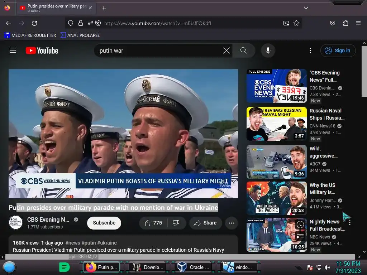Open the Why the US Military video thumbnail
The width and height of the screenshot is (367, 275).
pos(276,198)
